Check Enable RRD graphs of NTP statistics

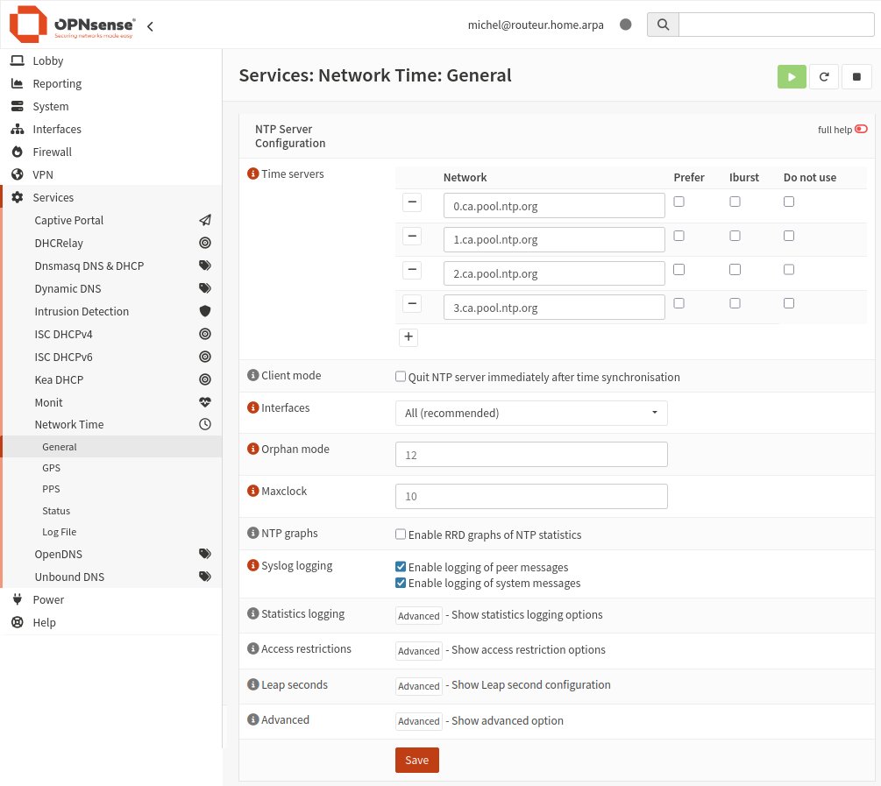[401, 535]
